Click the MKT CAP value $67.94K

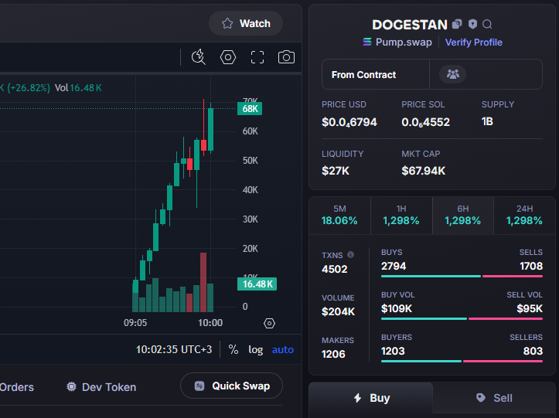(423, 171)
